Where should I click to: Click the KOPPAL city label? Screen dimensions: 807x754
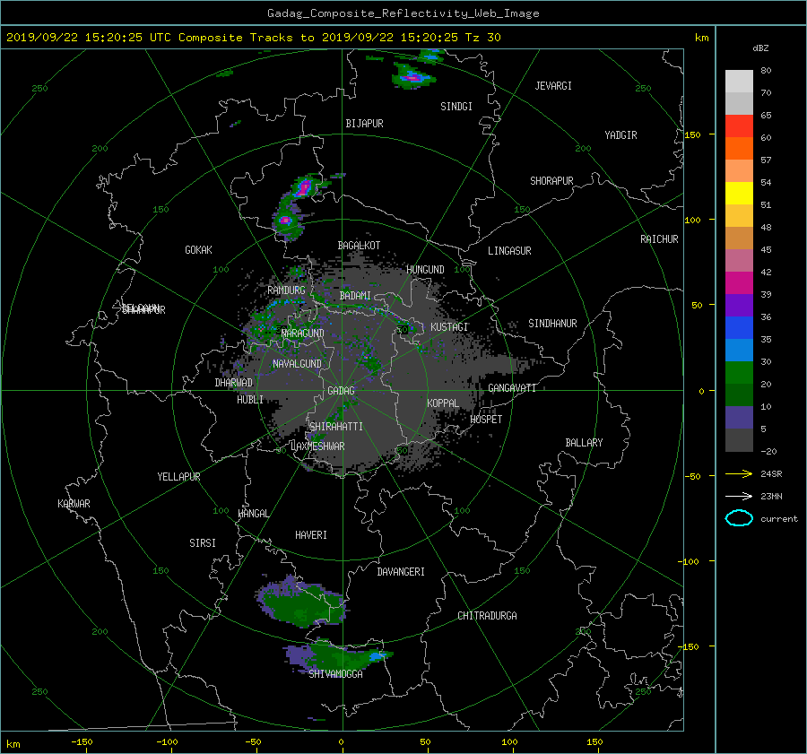443,403
